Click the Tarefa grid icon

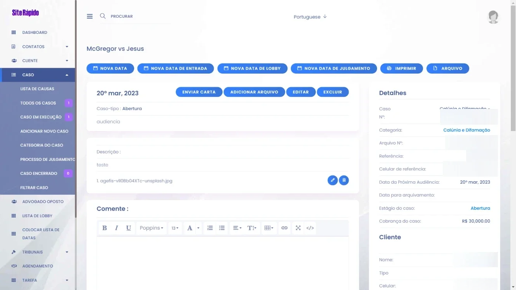pos(14,280)
